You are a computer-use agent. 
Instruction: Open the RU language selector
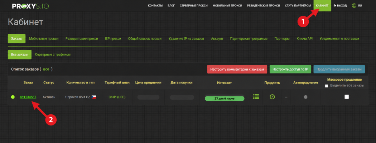pyautogui.click(x=360, y=5)
